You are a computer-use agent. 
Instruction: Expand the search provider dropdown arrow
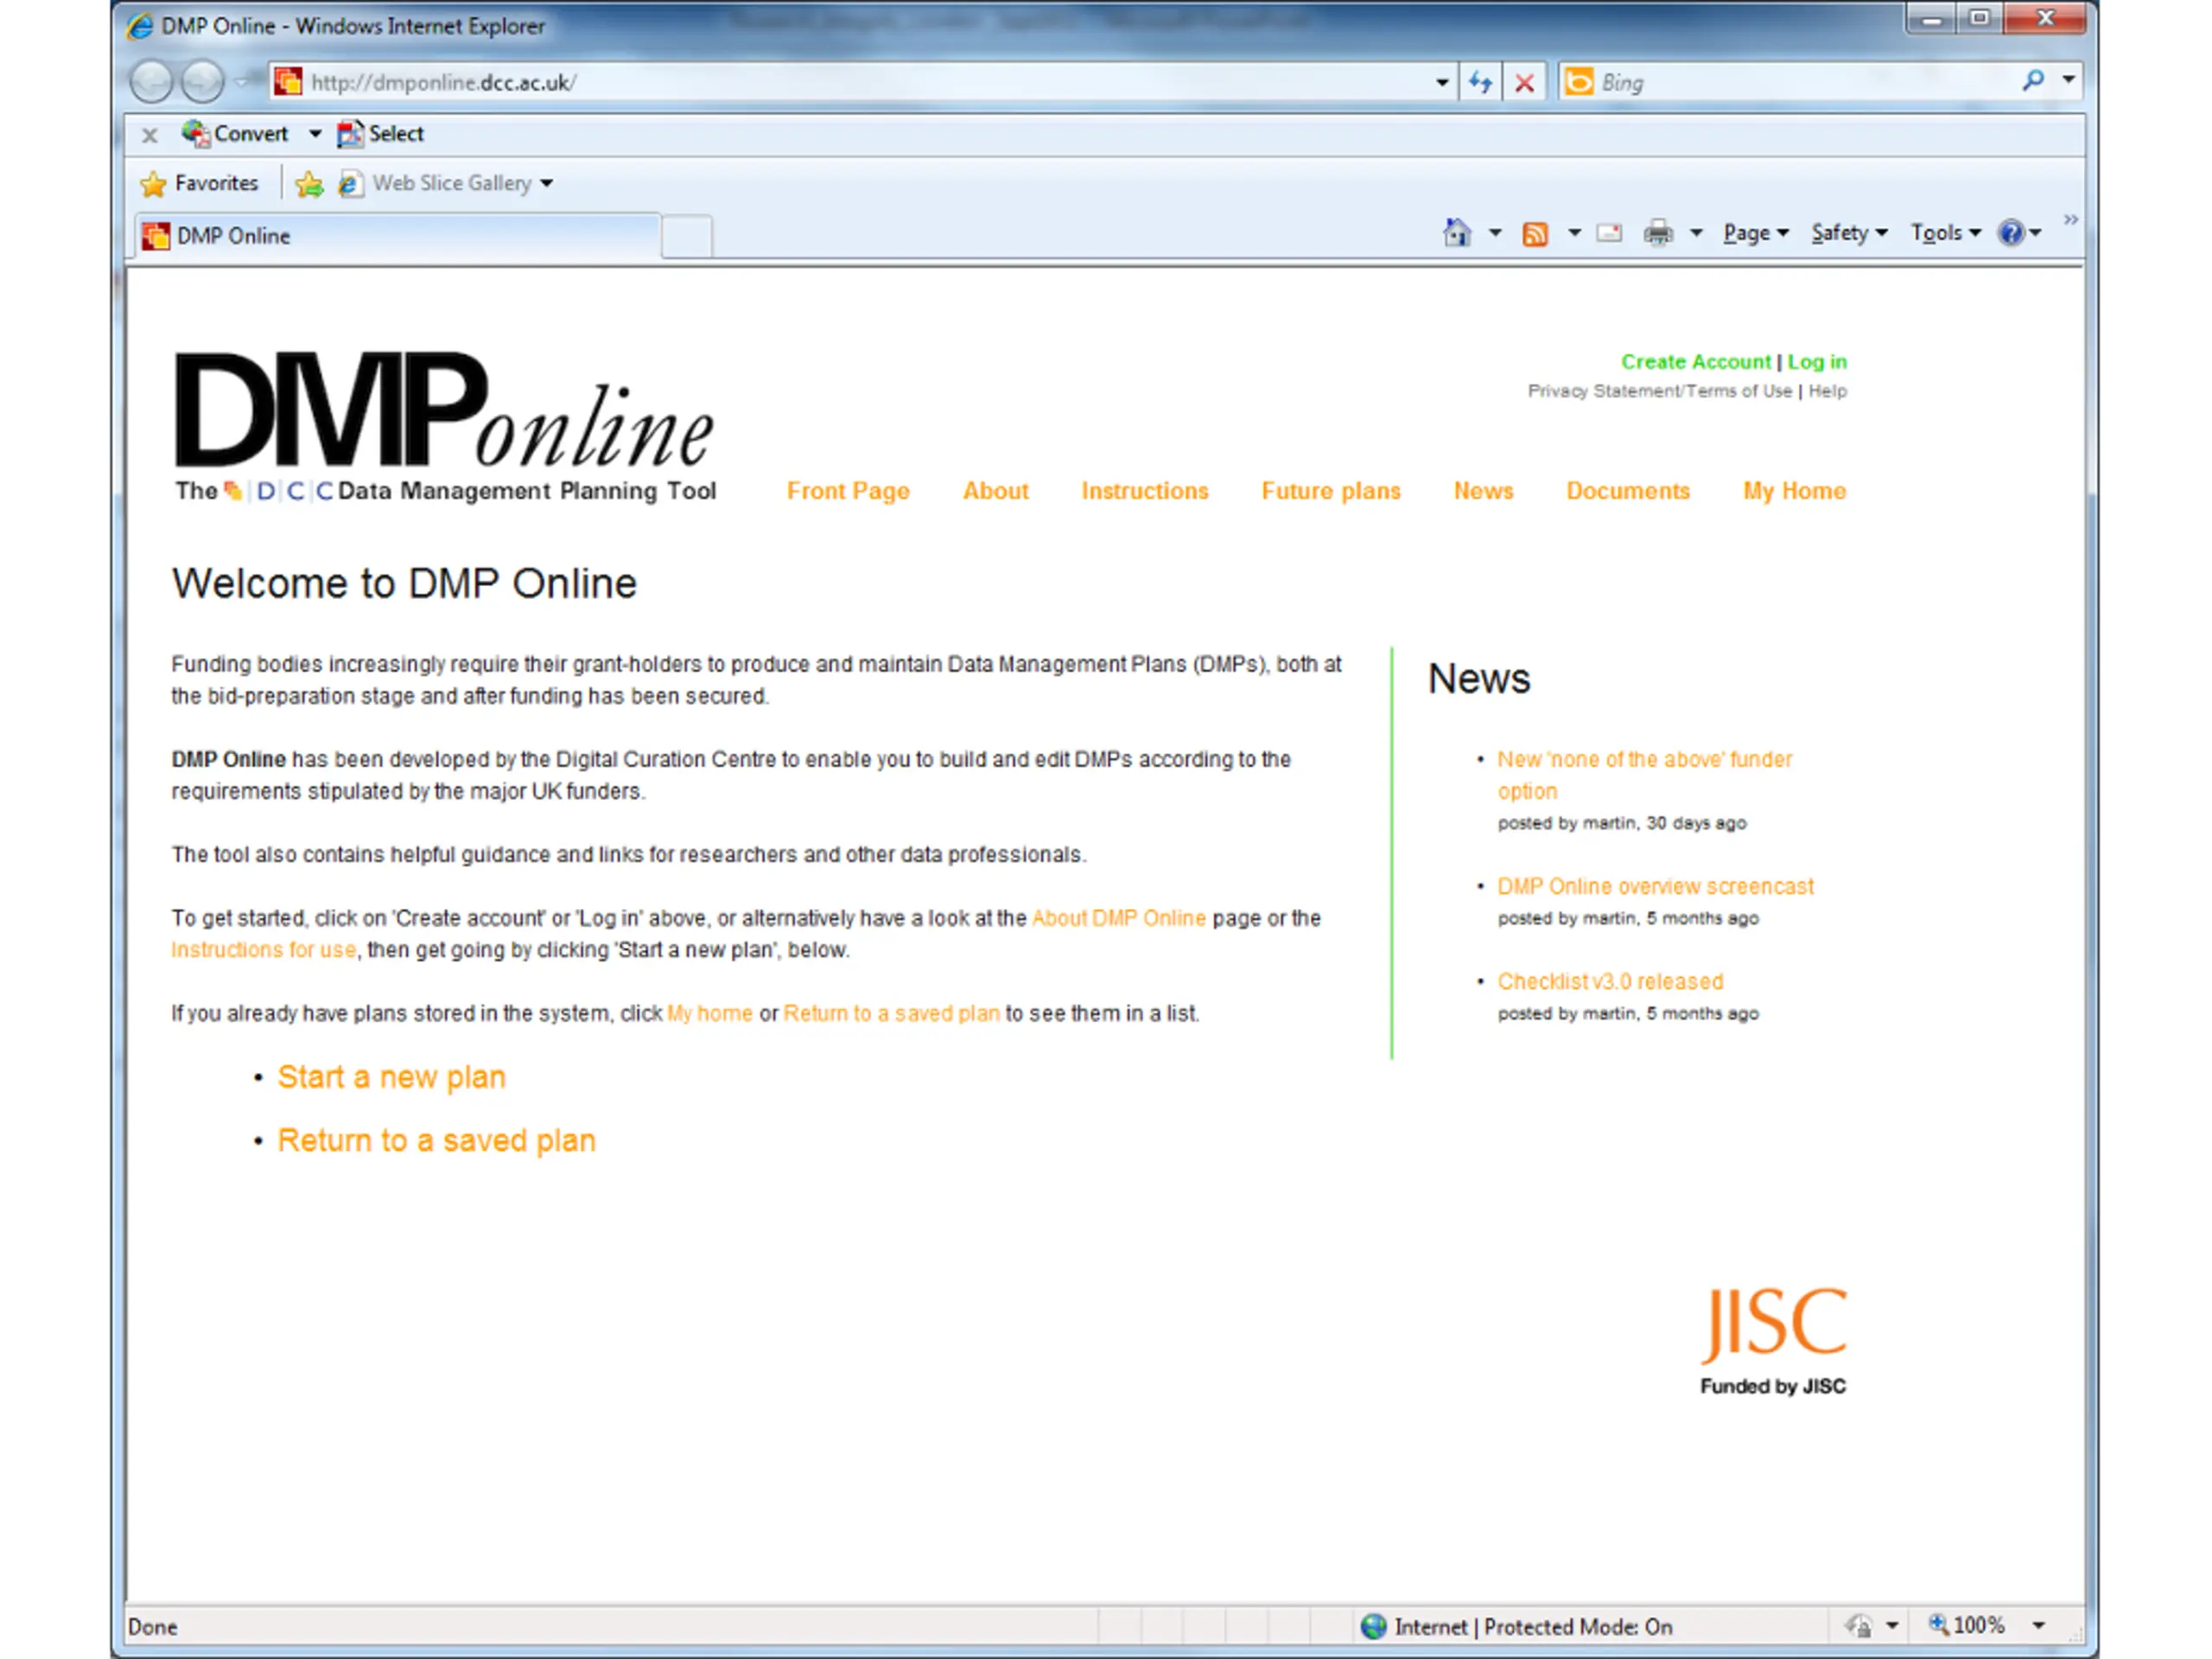click(2068, 80)
